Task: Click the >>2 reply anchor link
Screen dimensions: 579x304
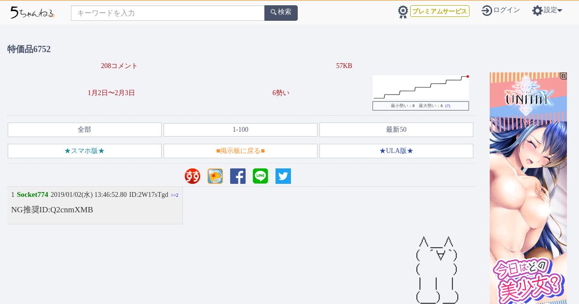Action: pyautogui.click(x=174, y=195)
